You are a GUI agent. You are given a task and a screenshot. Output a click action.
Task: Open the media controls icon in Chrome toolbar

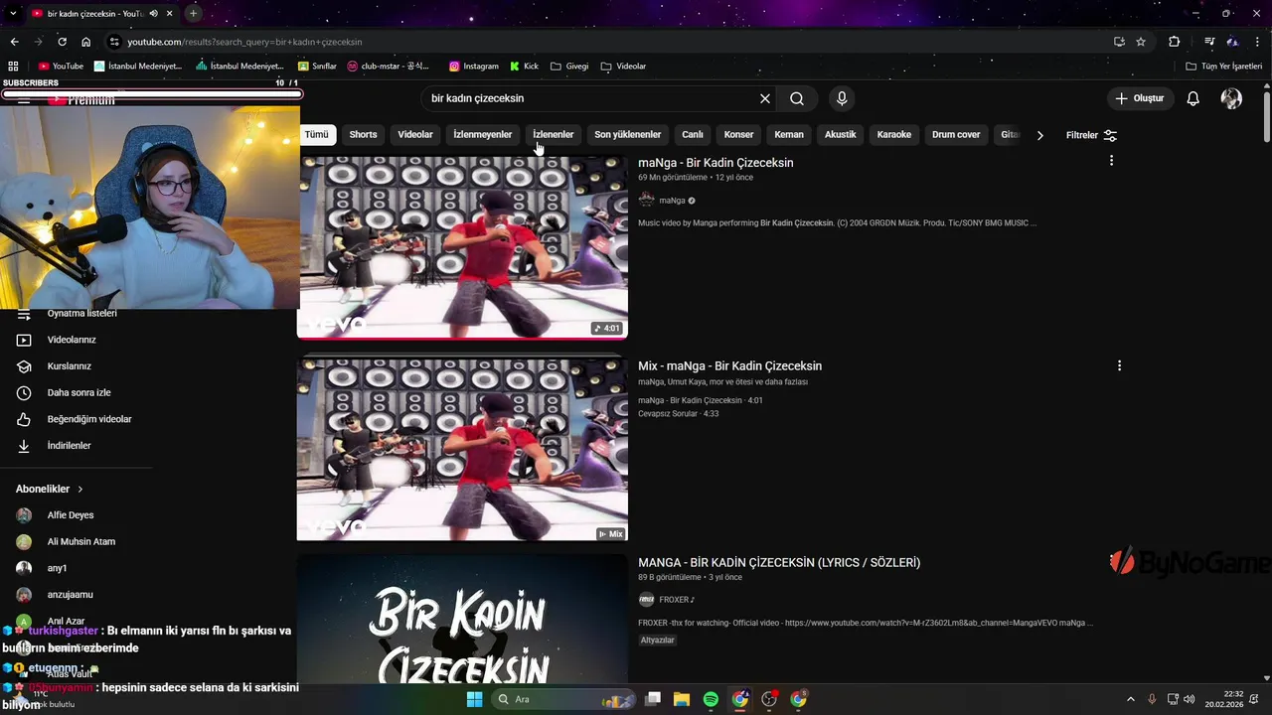point(1209,42)
